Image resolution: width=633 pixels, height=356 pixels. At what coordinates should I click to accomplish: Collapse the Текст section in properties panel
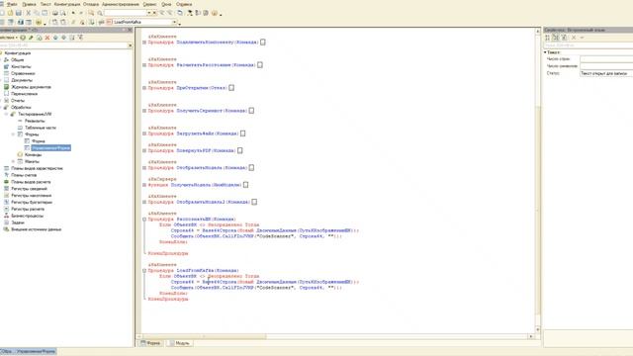click(545, 52)
